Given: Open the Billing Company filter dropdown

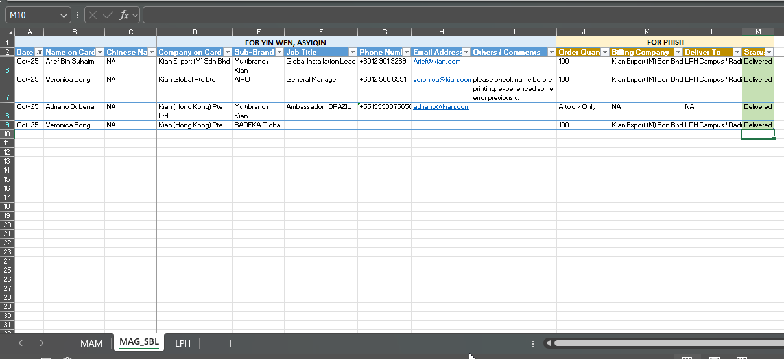Looking at the screenshot, I should coord(678,52).
